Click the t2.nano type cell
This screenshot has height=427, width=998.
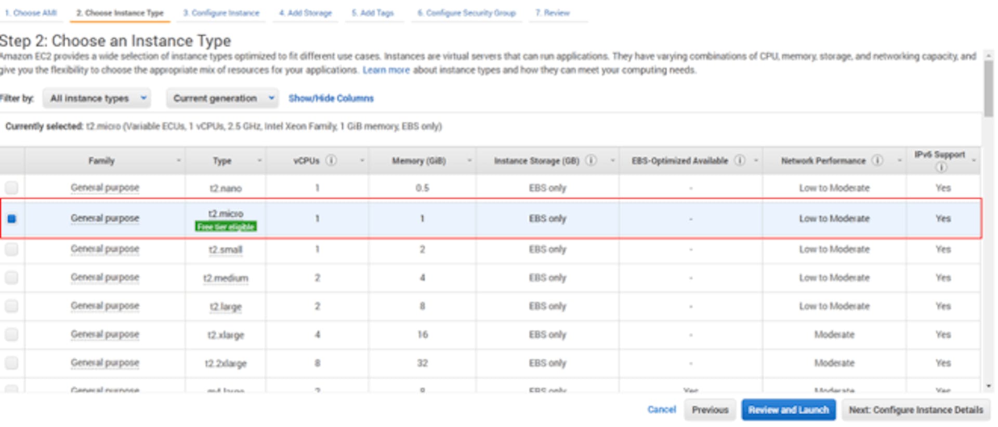coord(226,188)
